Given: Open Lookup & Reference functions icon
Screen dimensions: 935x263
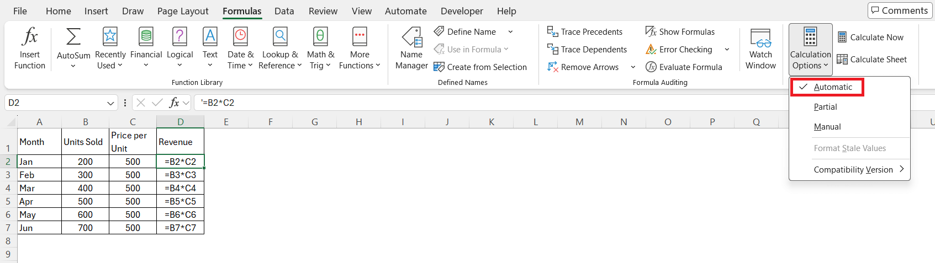Looking at the screenshot, I should [280, 36].
